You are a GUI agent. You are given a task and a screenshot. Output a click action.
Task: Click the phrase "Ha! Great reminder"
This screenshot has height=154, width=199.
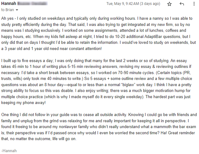[178, 133]
